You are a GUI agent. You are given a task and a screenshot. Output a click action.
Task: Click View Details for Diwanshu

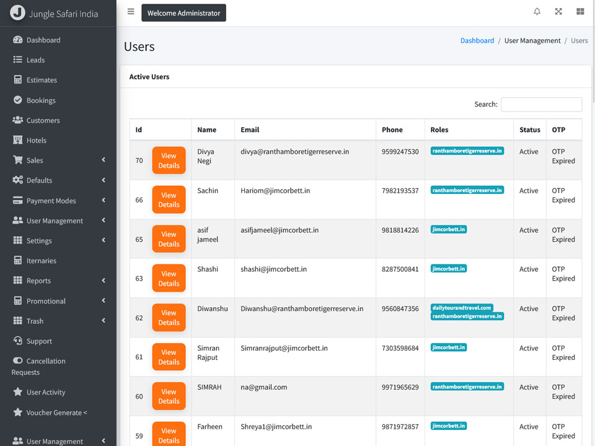[169, 317]
